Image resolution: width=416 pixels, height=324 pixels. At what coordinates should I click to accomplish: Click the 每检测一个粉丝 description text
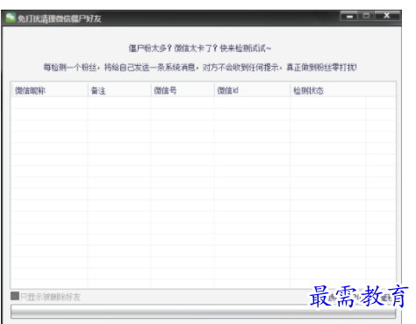(200, 68)
